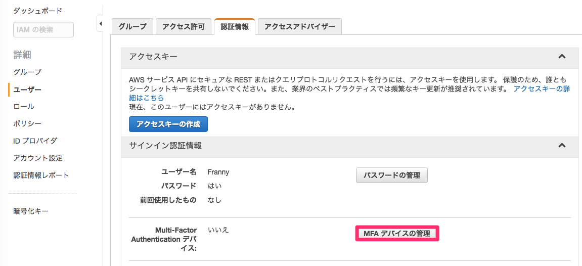Collapse the サインイン認証情報 section chevron
This screenshot has height=266, width=582.
[x=561, y=145]
